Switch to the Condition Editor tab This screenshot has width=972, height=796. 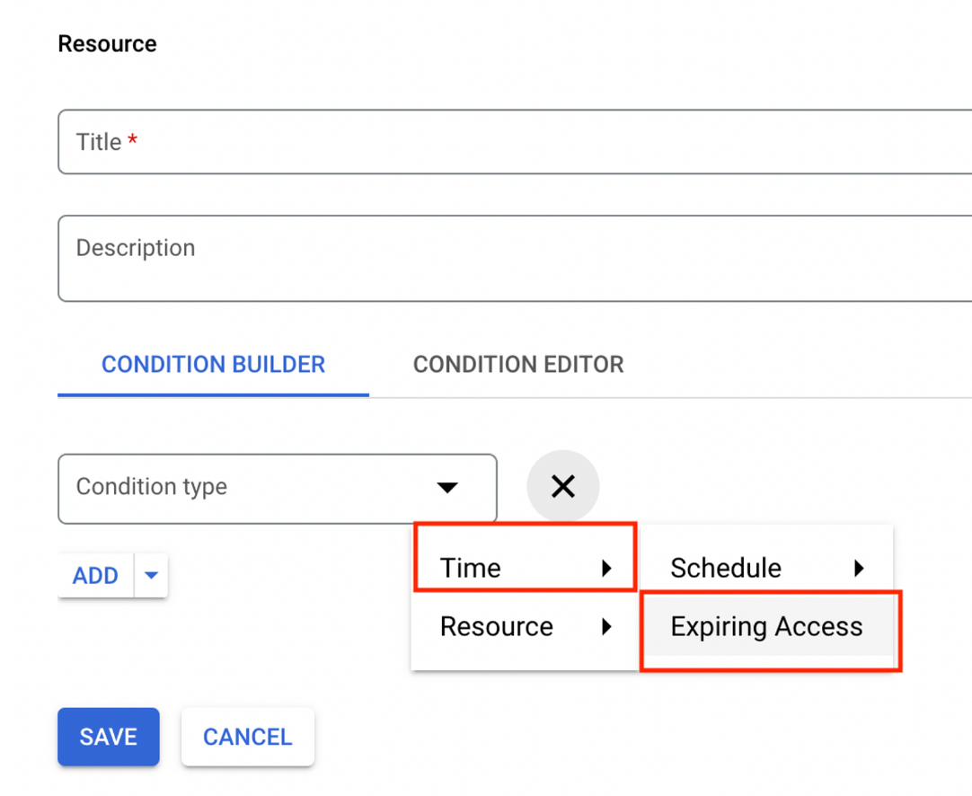pos(518,365)
